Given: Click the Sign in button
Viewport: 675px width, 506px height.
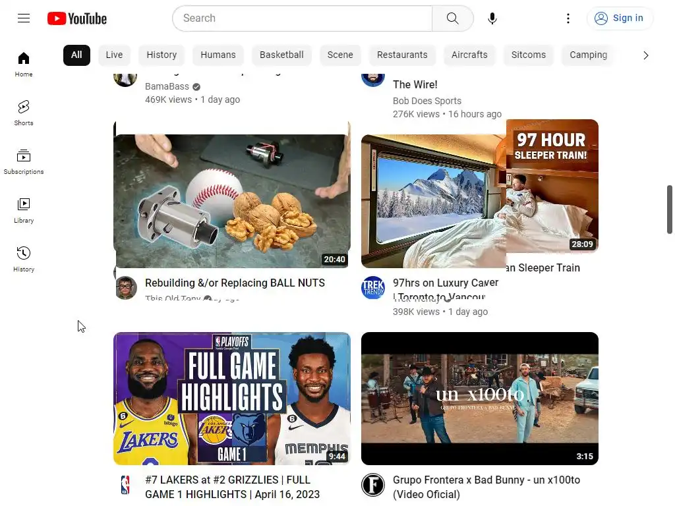Looking at the screenshot, I should click(x=620, y=18).
